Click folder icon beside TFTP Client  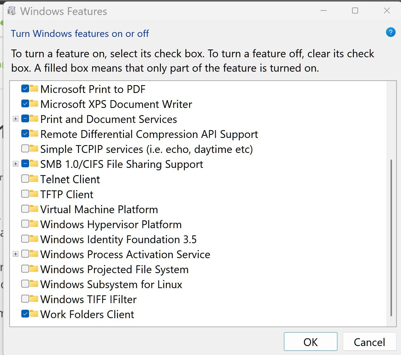pos(34,194)
